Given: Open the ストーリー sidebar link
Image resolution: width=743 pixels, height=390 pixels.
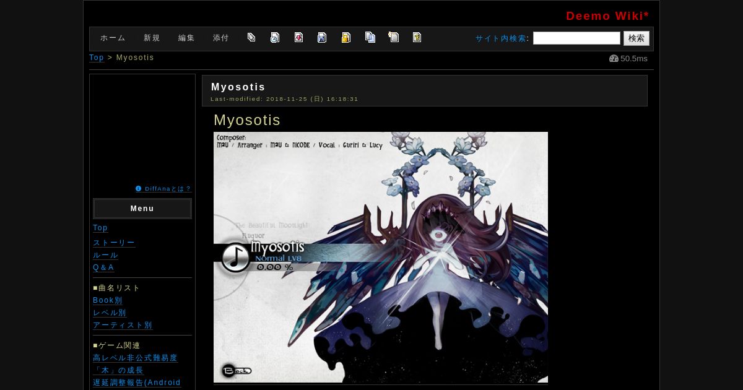Looking at the screenshot, I should pos(114,243).
